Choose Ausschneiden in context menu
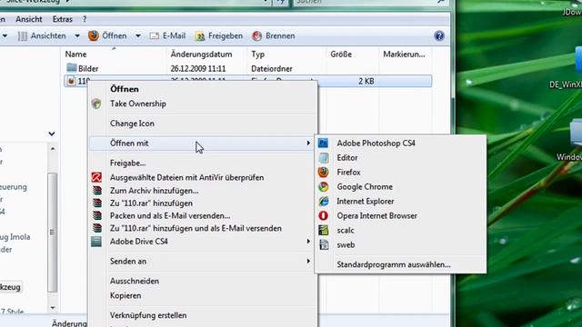 coord(135,281)
